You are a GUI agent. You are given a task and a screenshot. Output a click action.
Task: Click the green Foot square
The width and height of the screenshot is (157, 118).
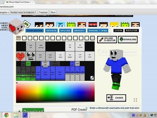coord(28,64)
